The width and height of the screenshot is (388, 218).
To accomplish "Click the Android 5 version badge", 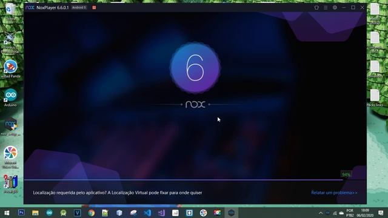I will [x=79, y=8].
